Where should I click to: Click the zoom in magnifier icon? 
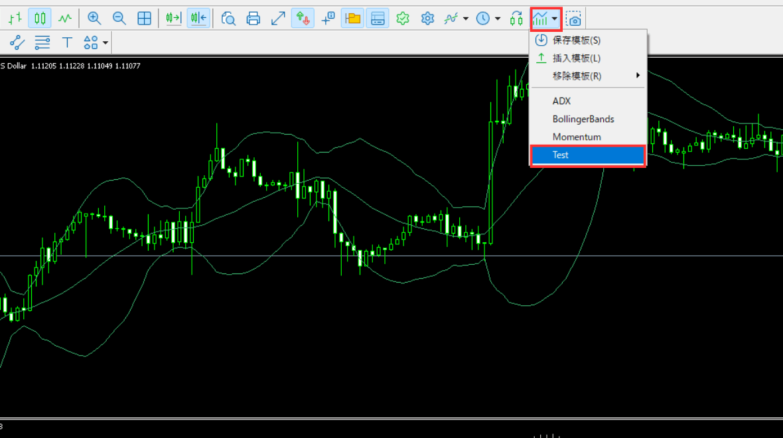point(94,19)
